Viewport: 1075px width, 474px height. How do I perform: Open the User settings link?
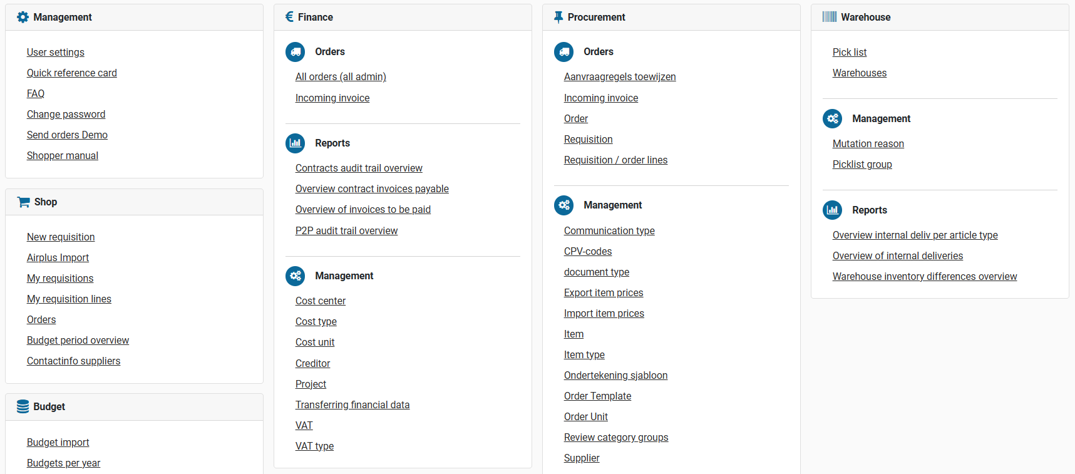point(55,53)
